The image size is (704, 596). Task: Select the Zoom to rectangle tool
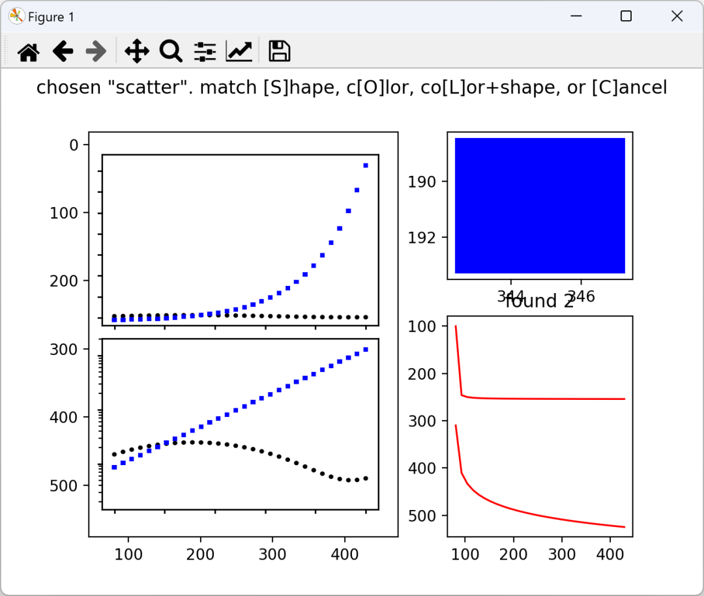(x=171, y=51)
